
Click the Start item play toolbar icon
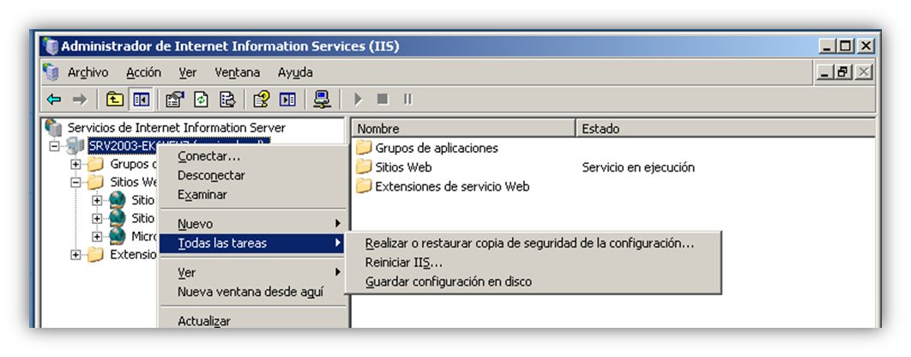coord(358,100)
